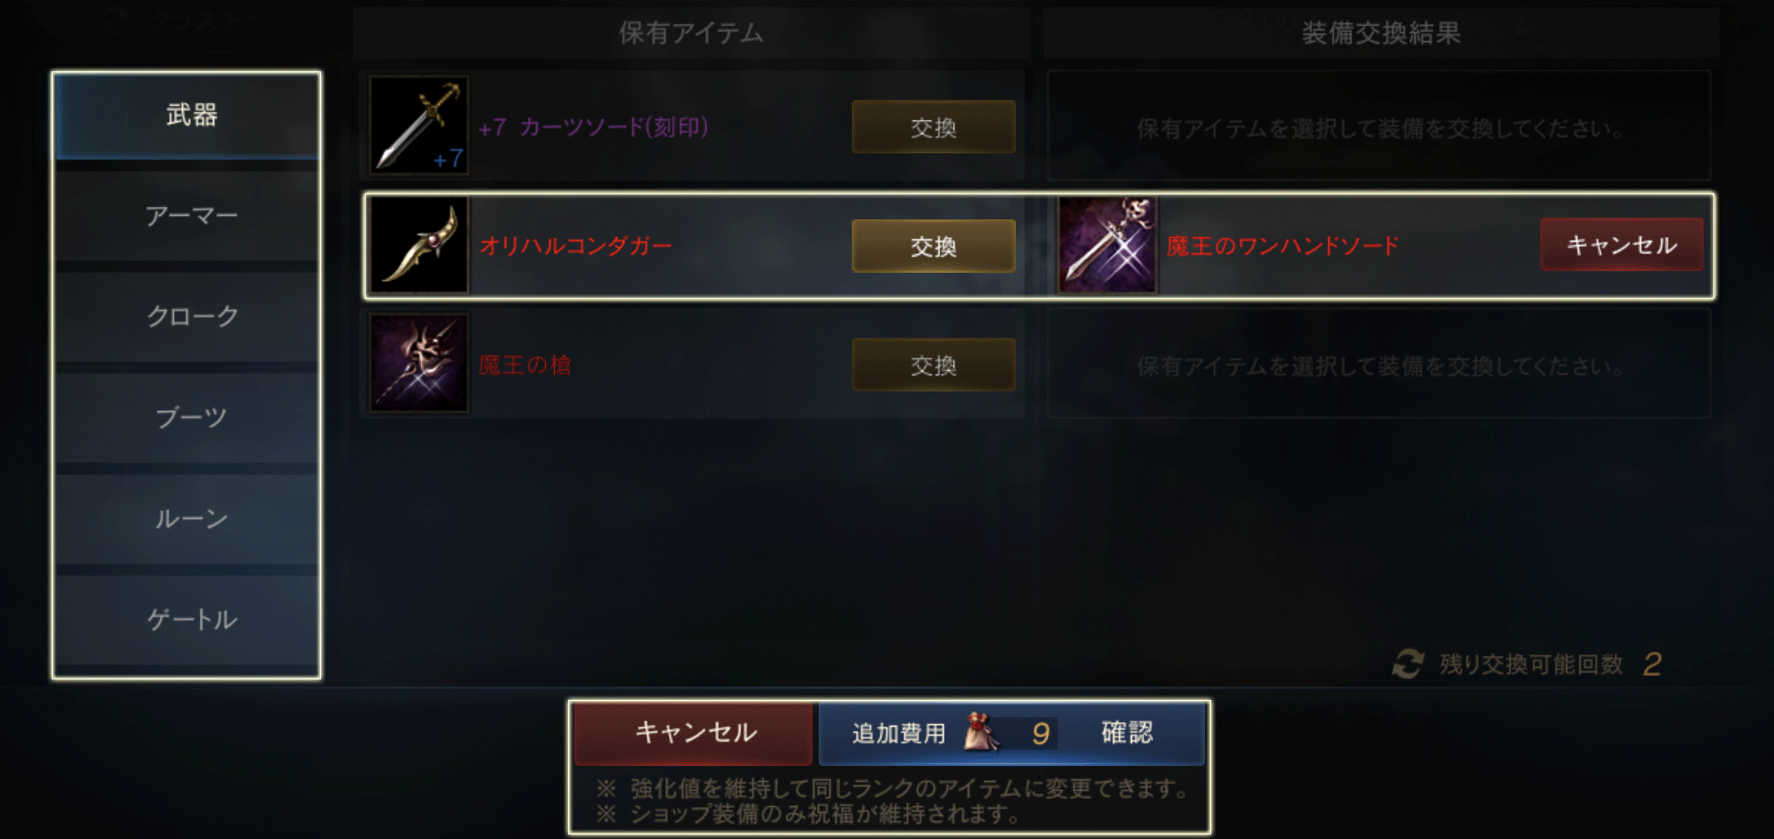The height and width of the screenshot is (839, 1774).
Task: Click the 魔王のワンハンドソード result icon
Action: coord(1107,245)
